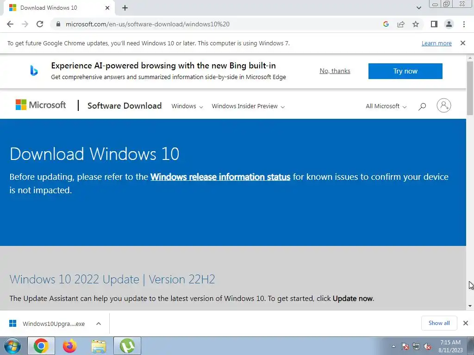Open network status tray icon

pos(416,346)
